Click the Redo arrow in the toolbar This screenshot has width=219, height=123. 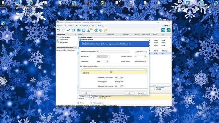click(x=63, y=30)
